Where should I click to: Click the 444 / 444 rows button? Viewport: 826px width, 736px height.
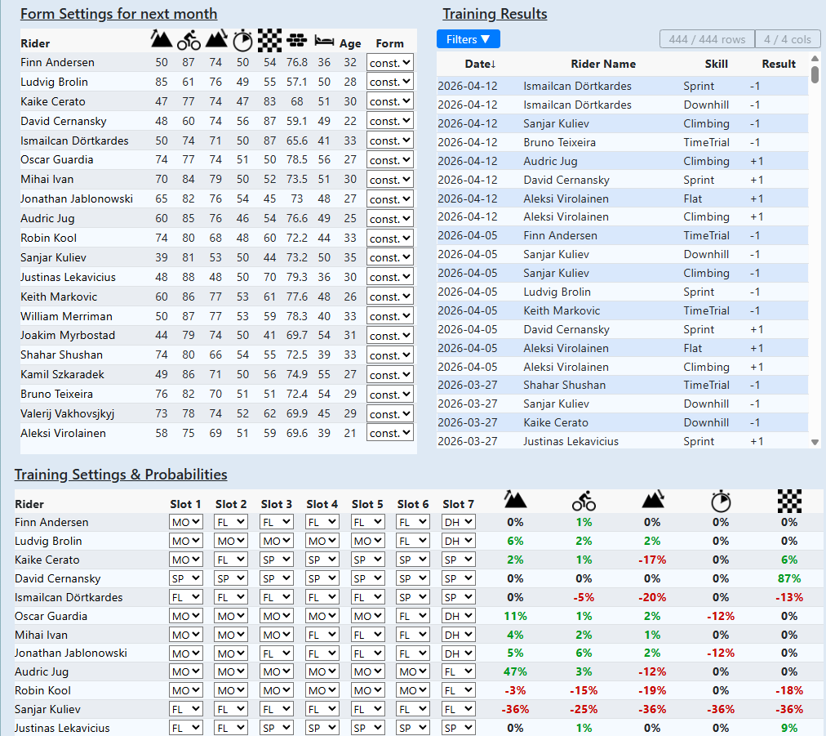[x=706, y=39]
